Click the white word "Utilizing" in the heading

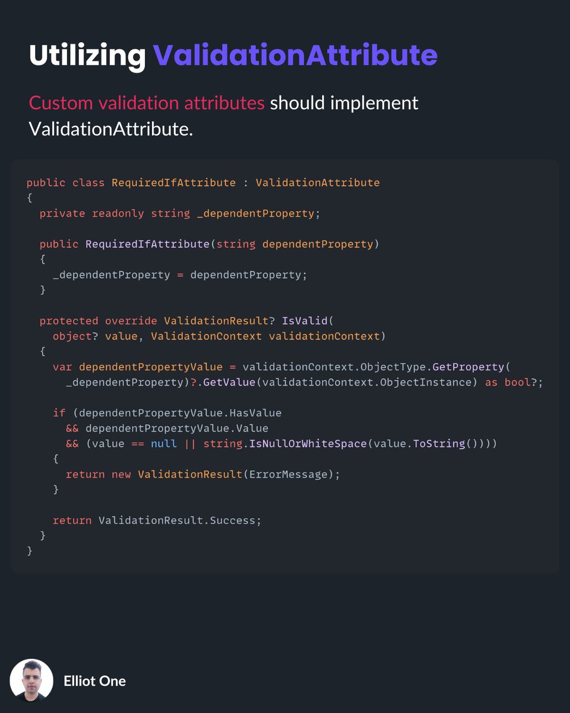87,56
